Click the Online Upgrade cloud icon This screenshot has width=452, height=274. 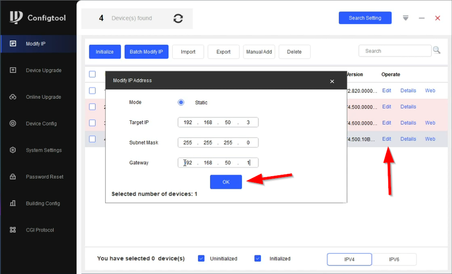[12, 97]
